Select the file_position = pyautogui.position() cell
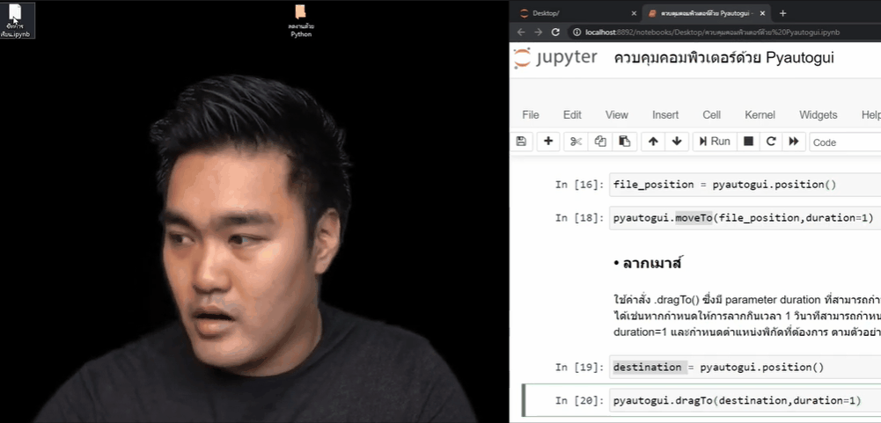 [x=745, y=185]
